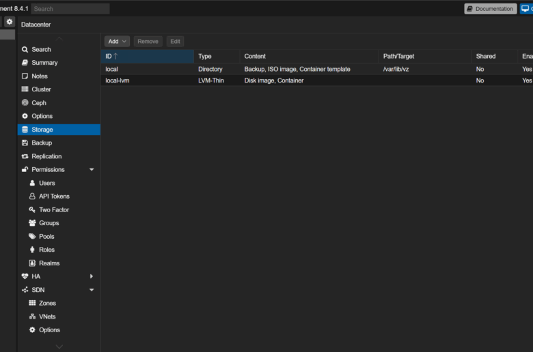Open the Realms section
The width and height of the screenshot is (533, 352).
tap(59, 263)
